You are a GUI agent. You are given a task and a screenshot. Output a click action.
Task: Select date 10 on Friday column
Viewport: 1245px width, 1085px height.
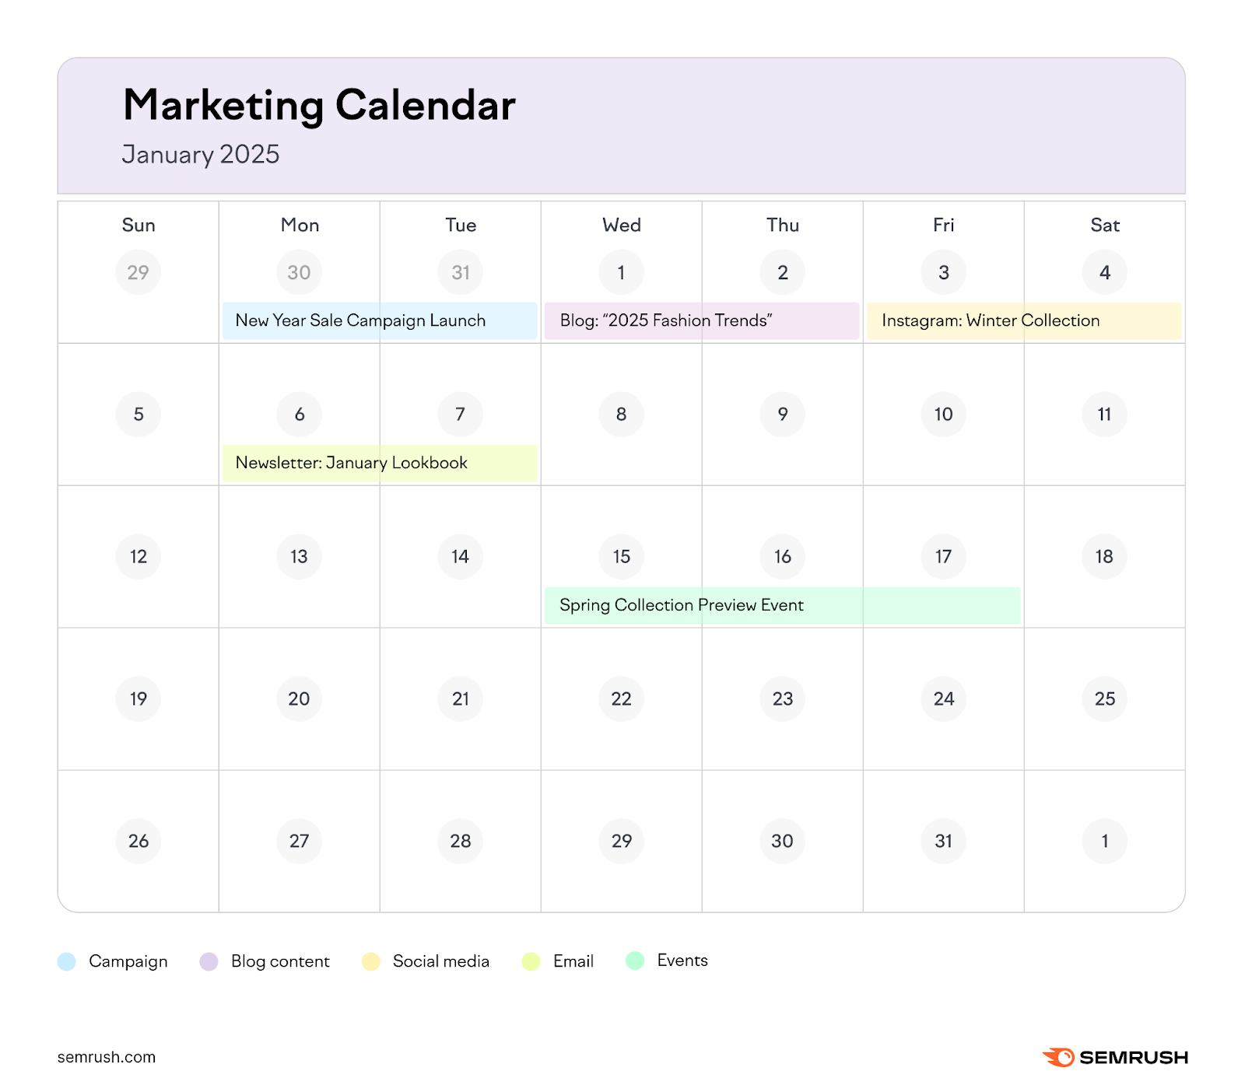pyautogui.click(x=943, y=414)
